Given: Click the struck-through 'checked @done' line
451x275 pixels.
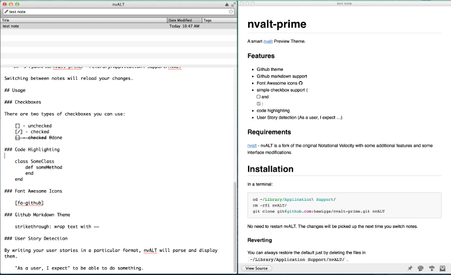Looking at the screenshot, I should tap(38, 138).
